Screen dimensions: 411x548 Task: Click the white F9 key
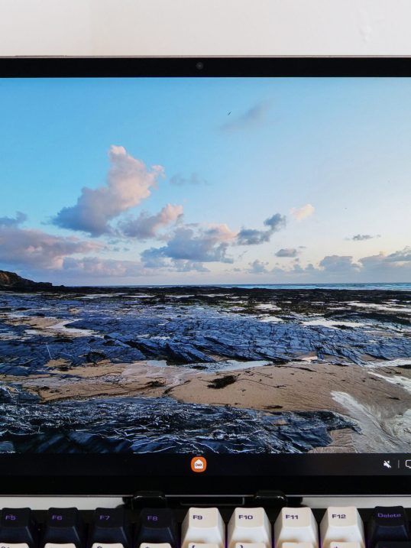click(202, 524)
